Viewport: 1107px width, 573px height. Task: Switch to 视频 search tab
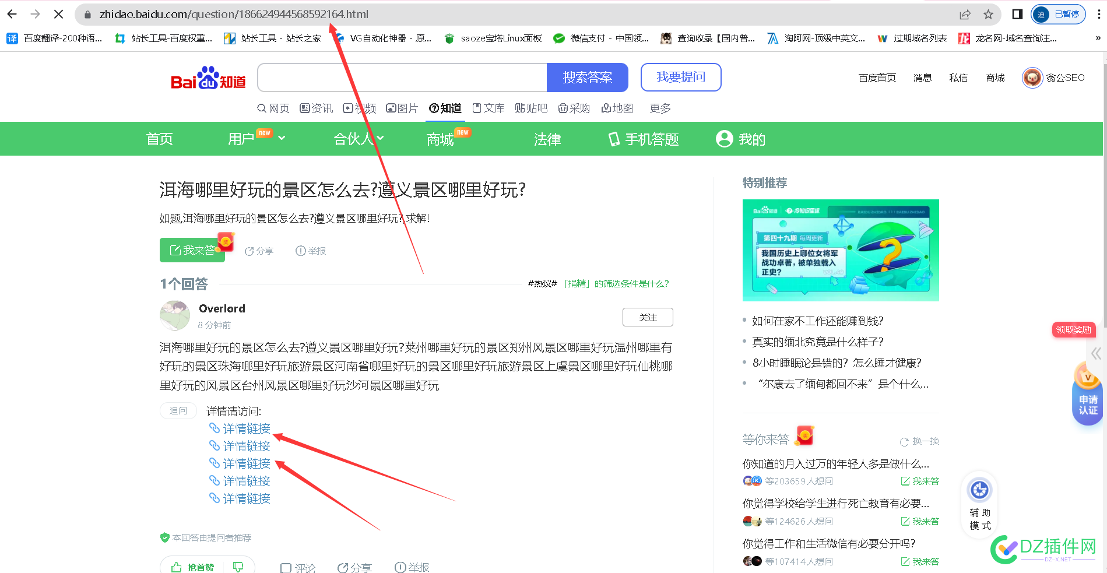tap(360, 108)
